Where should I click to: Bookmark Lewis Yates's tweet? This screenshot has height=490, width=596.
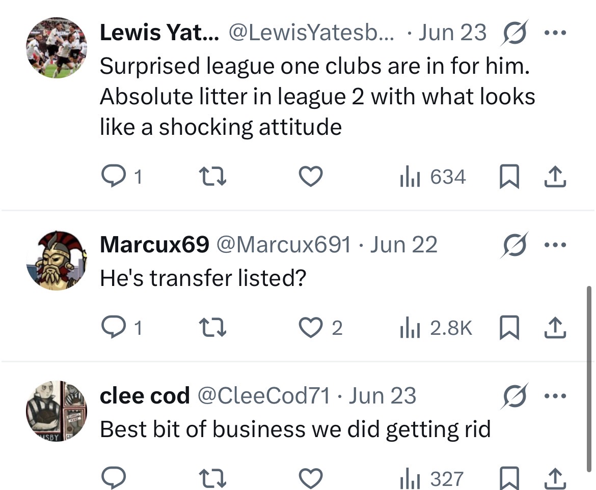click(509, 177)
